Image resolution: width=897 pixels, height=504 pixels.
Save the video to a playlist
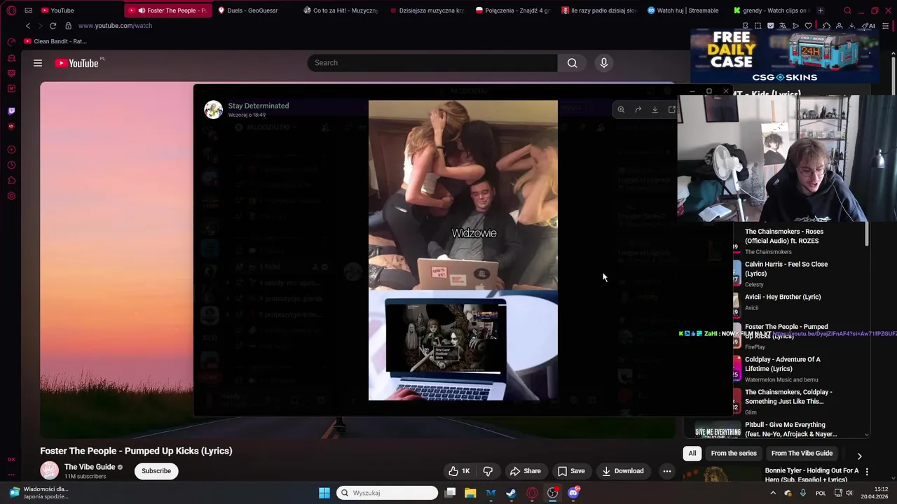pyautogui.click(x=571, y=471)
